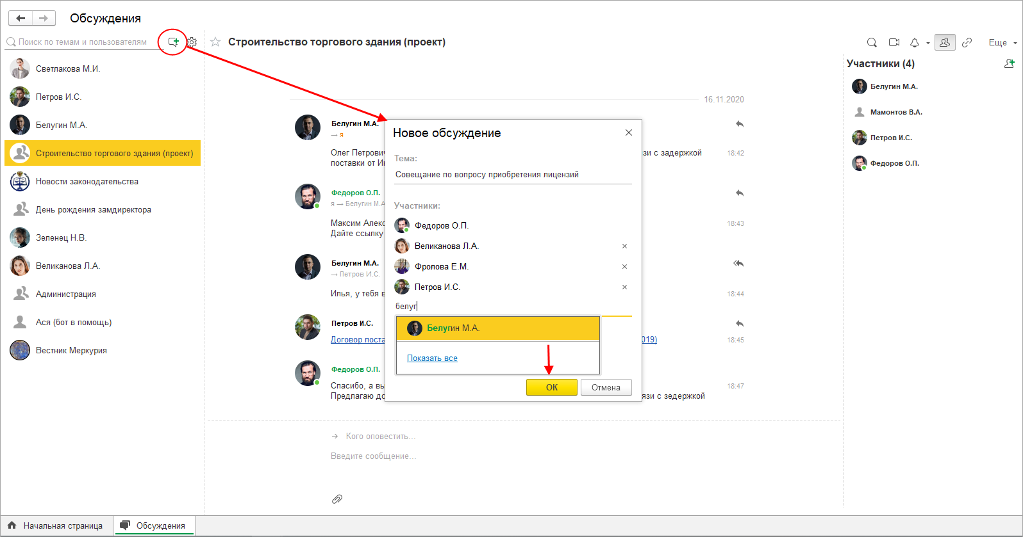
Task: Switch to "Обсуждения" bottom tab
Action: tap(154, 525)
